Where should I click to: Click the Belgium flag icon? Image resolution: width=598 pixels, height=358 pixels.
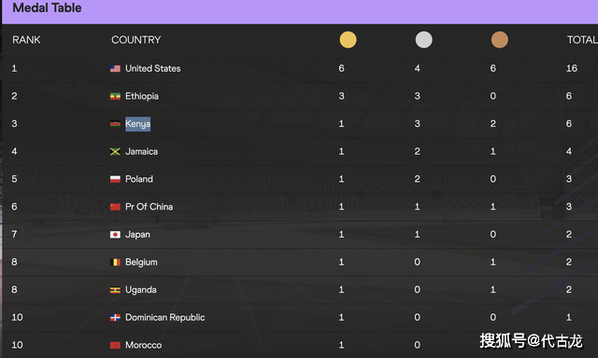click(115, 262)
